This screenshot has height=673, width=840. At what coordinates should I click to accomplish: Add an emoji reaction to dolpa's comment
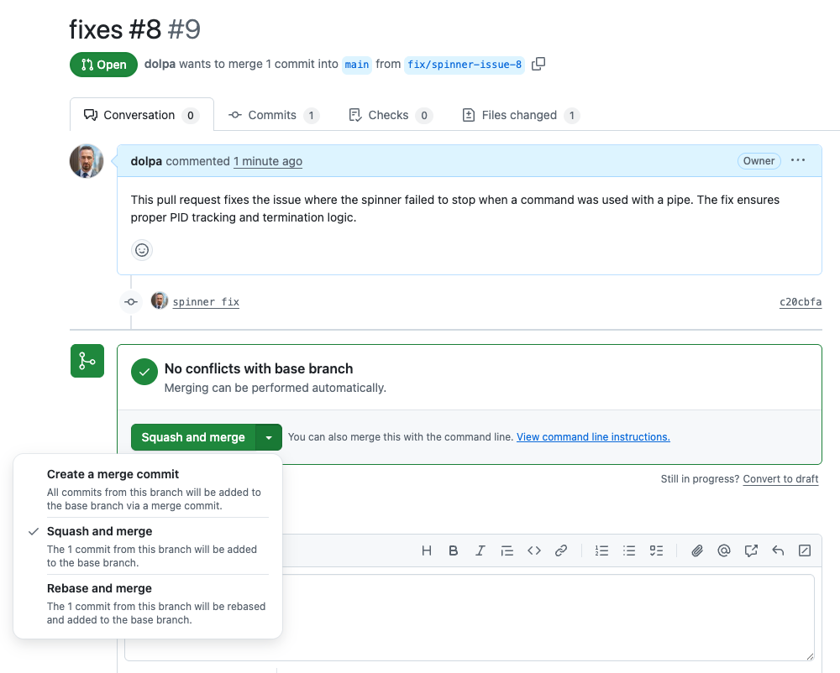click(x=142, y=250)
